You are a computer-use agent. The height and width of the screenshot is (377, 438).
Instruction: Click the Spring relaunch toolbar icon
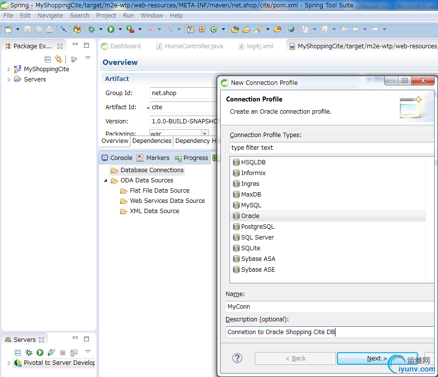pyautogui.click(x=77, y=29)
